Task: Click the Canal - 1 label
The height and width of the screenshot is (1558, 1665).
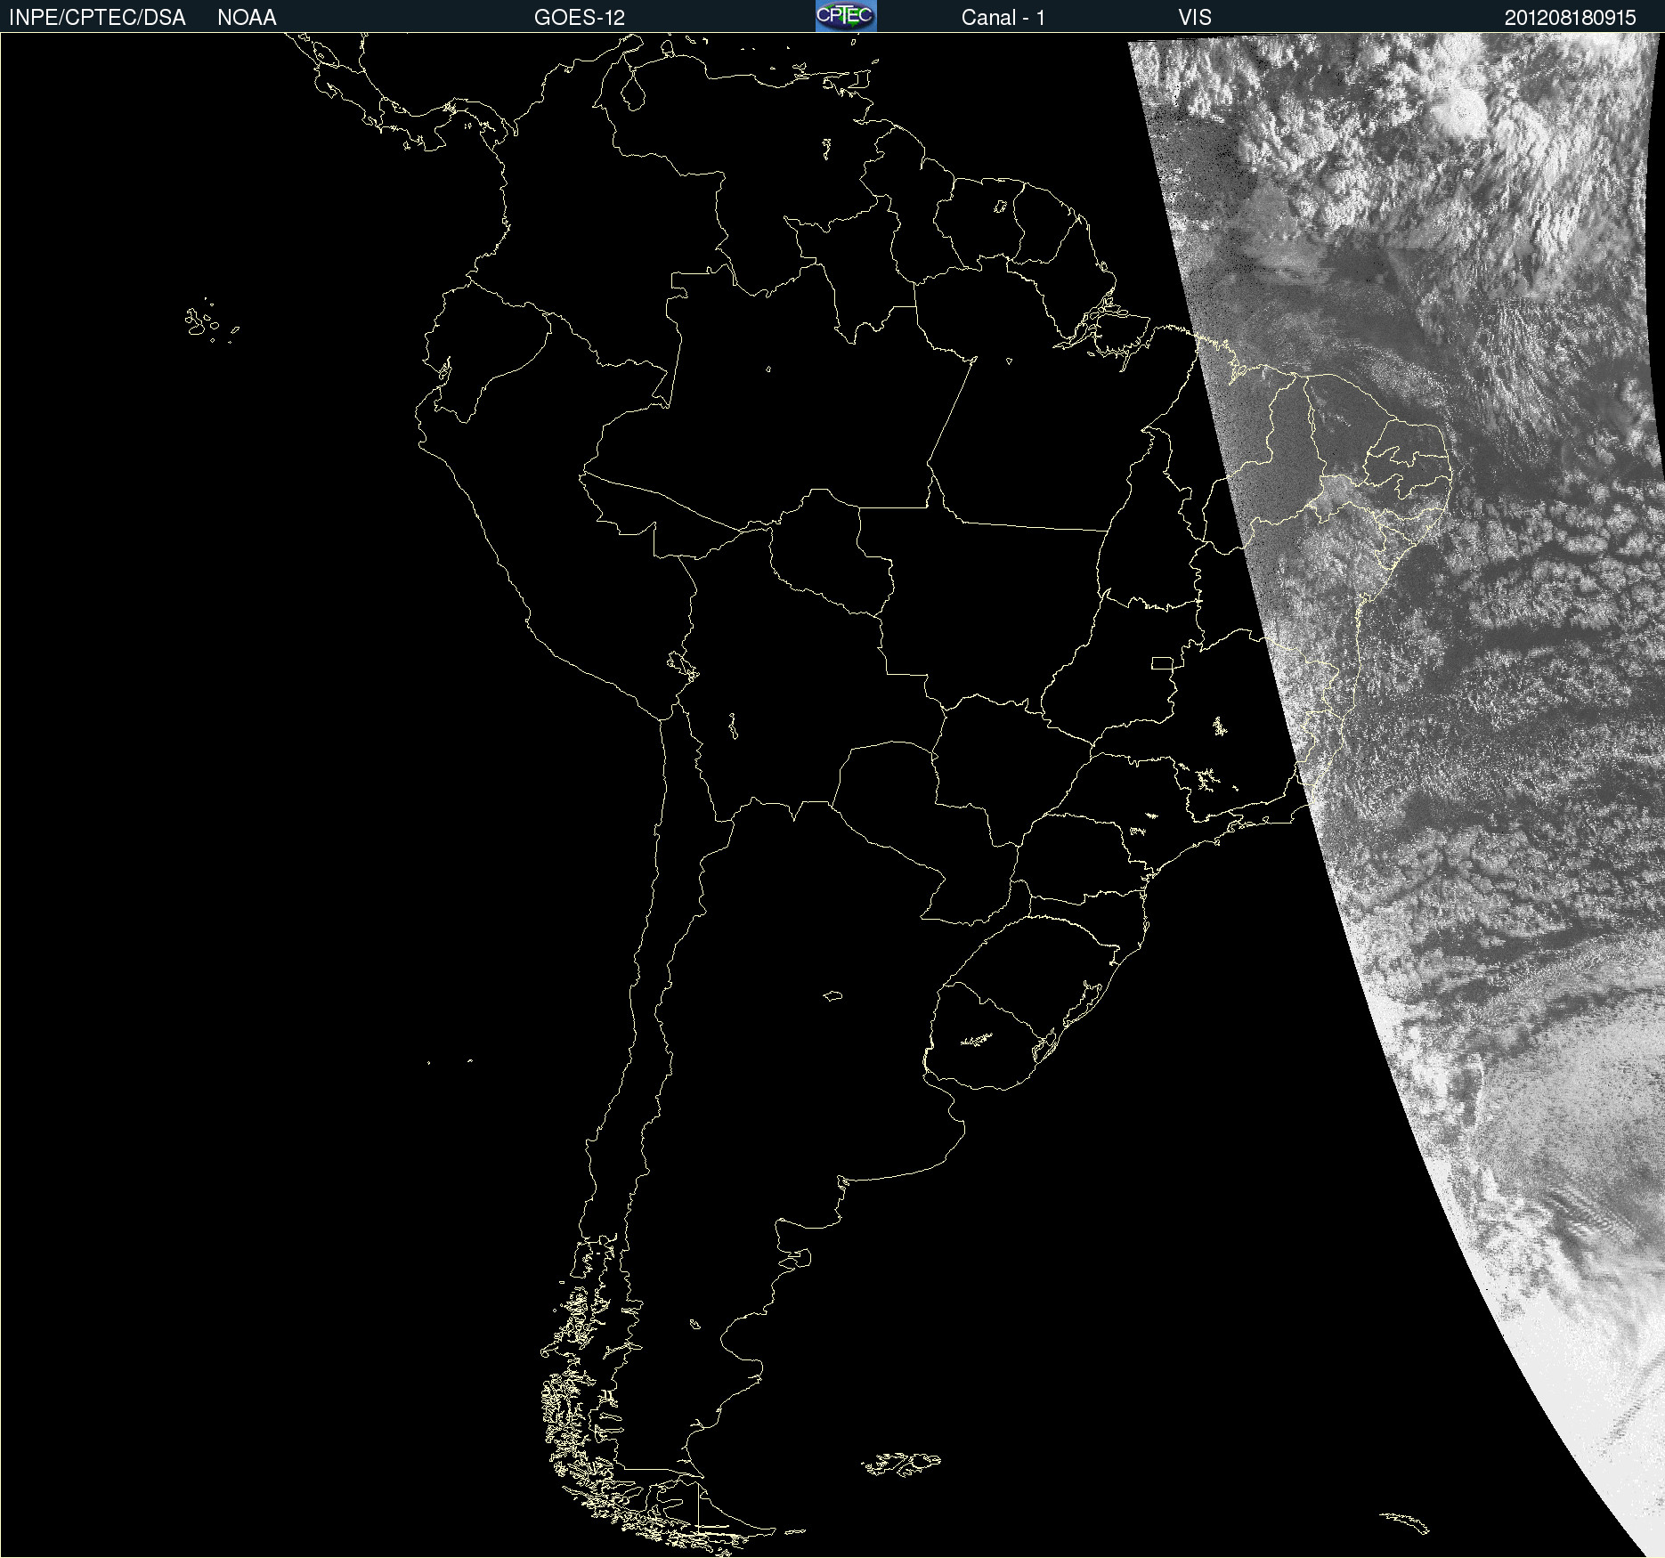Action: [1003, 18]
